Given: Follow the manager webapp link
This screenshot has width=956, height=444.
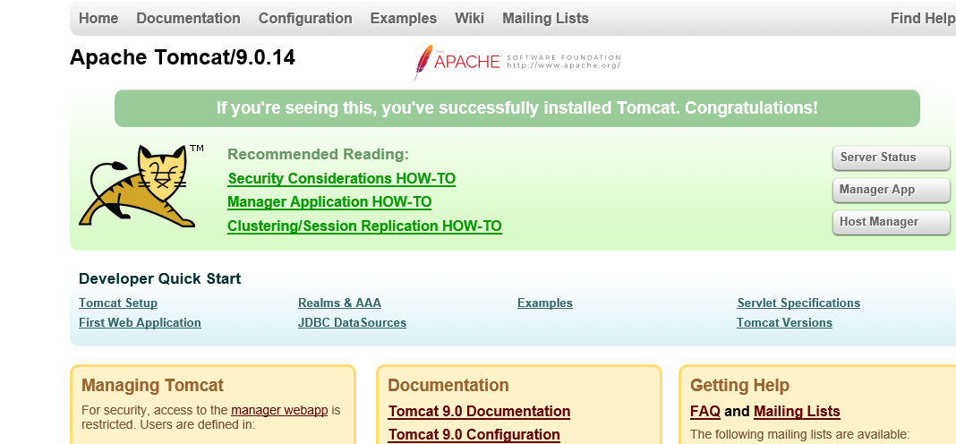Looking at the screenshot, I should (279, 411).
